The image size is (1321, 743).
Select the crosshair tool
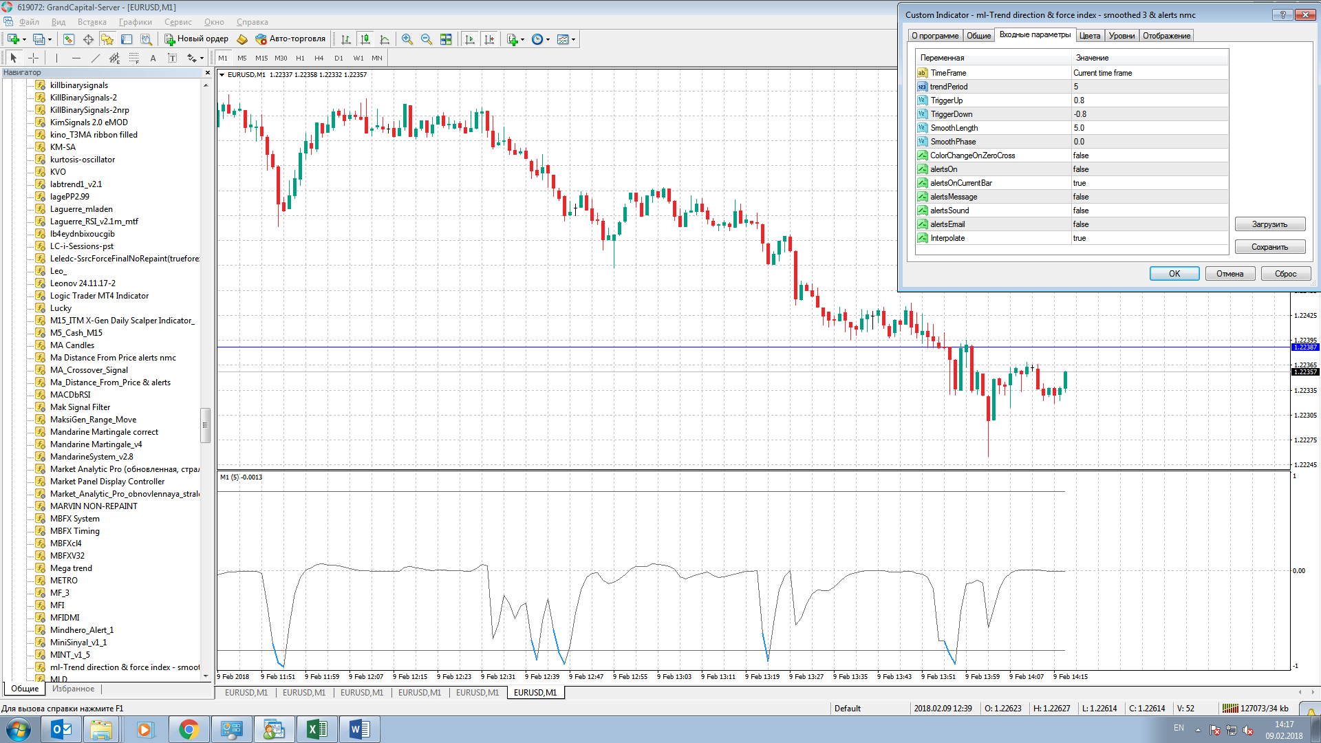33,58
